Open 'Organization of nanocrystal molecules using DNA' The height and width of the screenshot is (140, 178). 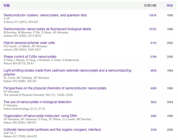pyautogui.click(x=40, y=116)
